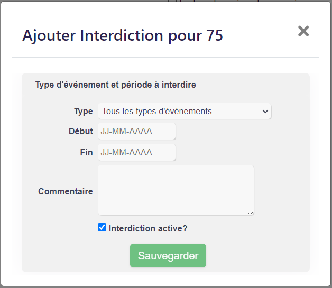The width and height of the screenshot is (332, 288).
Task: Select 'Tous les types d'événements' option text
Action: coord(157,111)
